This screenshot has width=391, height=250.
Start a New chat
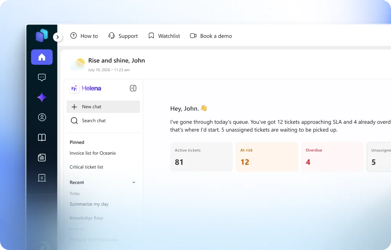[103, 107]
